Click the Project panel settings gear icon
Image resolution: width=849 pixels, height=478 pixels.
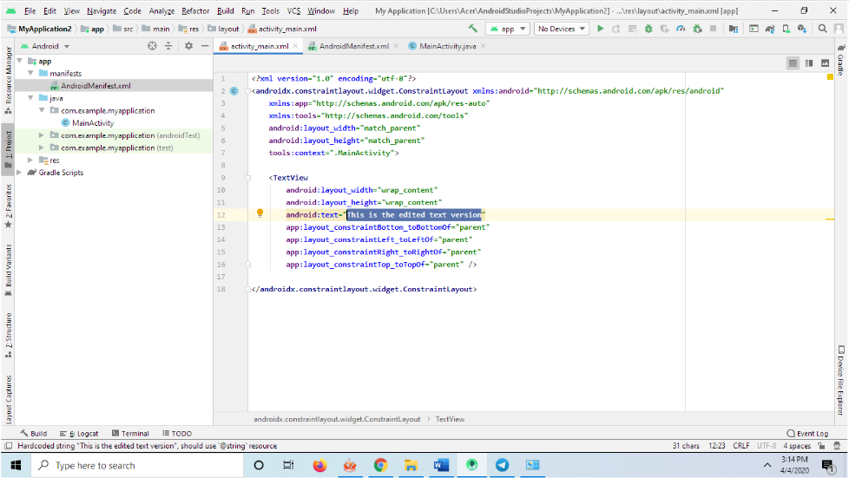tap(188, 46)
